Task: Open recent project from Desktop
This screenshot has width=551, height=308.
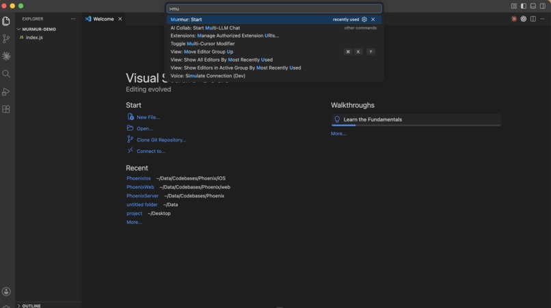Action: tap(134, 214)
